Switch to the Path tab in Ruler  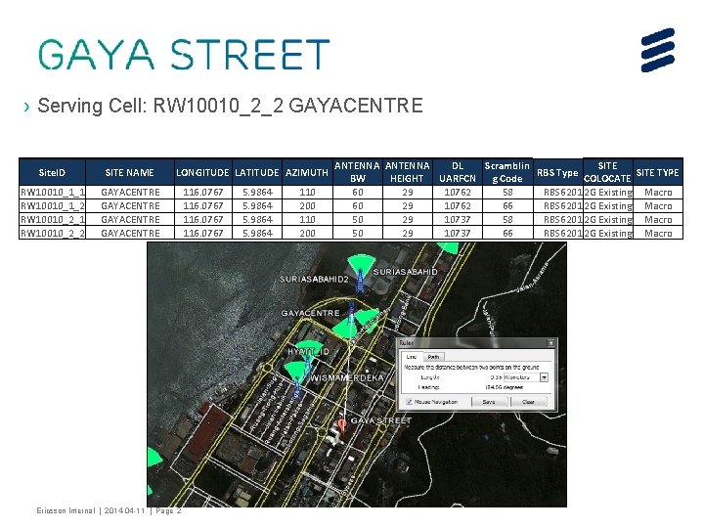point(433,358)
